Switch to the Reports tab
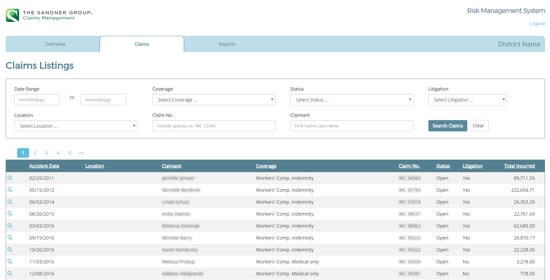 pyautogui.click(x=227, y=44)
